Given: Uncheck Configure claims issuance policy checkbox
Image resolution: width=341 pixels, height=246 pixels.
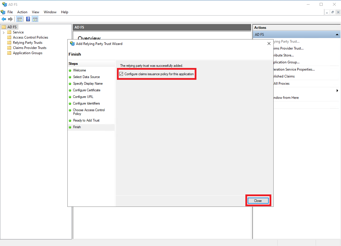Looking at the screenshot, I should (121, 74).
